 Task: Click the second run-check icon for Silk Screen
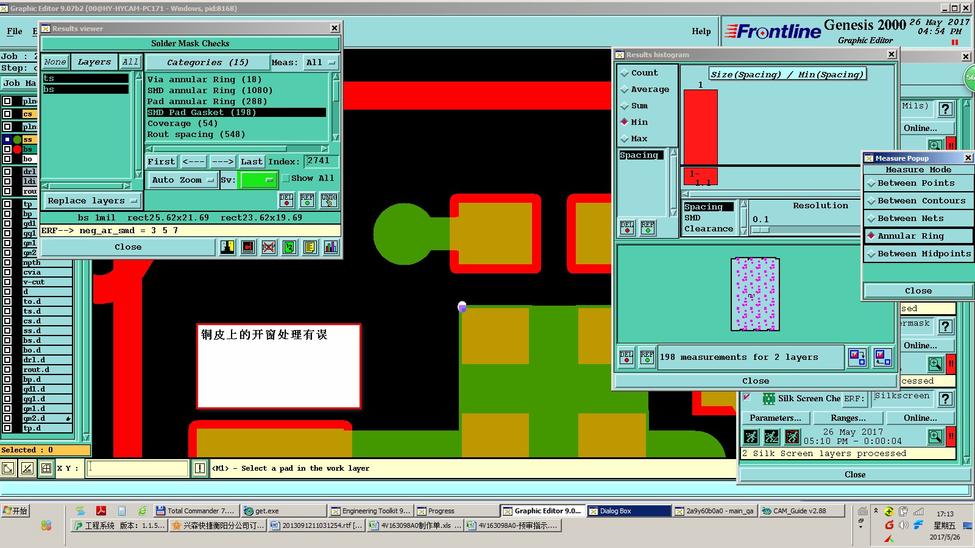pyautogui.click(x=771, y=437)
